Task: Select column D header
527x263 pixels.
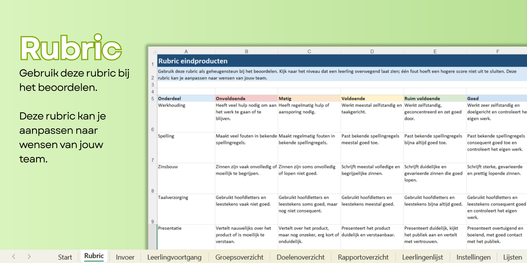Action: click(x=372, y=51)
